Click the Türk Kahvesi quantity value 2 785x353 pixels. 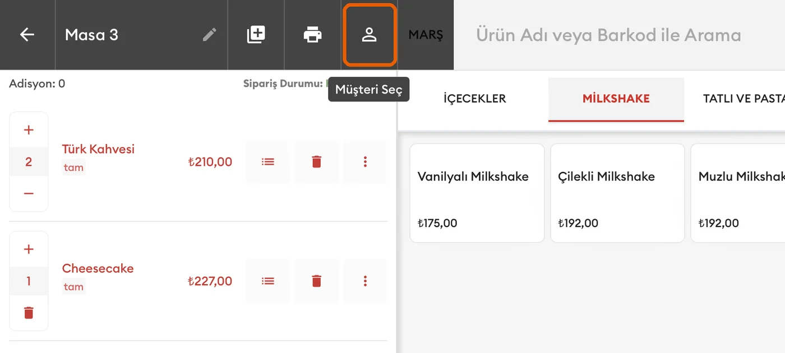(29, 162)
